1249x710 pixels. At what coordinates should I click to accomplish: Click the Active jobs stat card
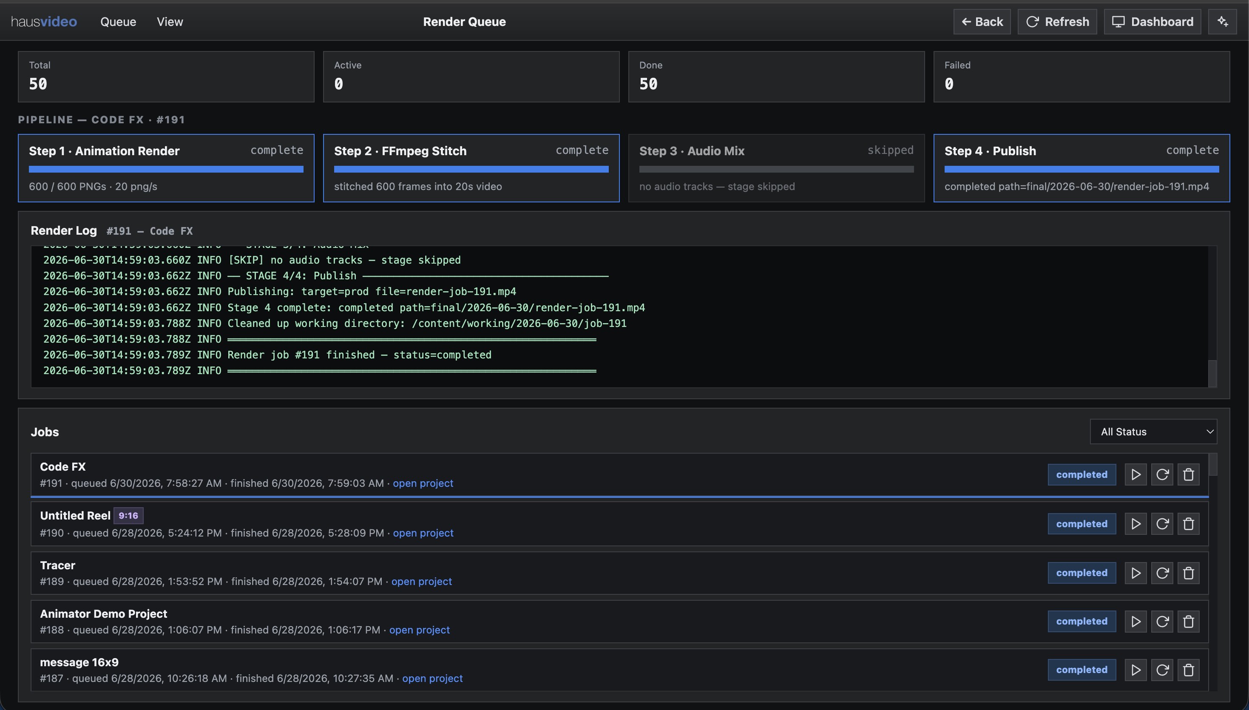(x=471, y=77)
